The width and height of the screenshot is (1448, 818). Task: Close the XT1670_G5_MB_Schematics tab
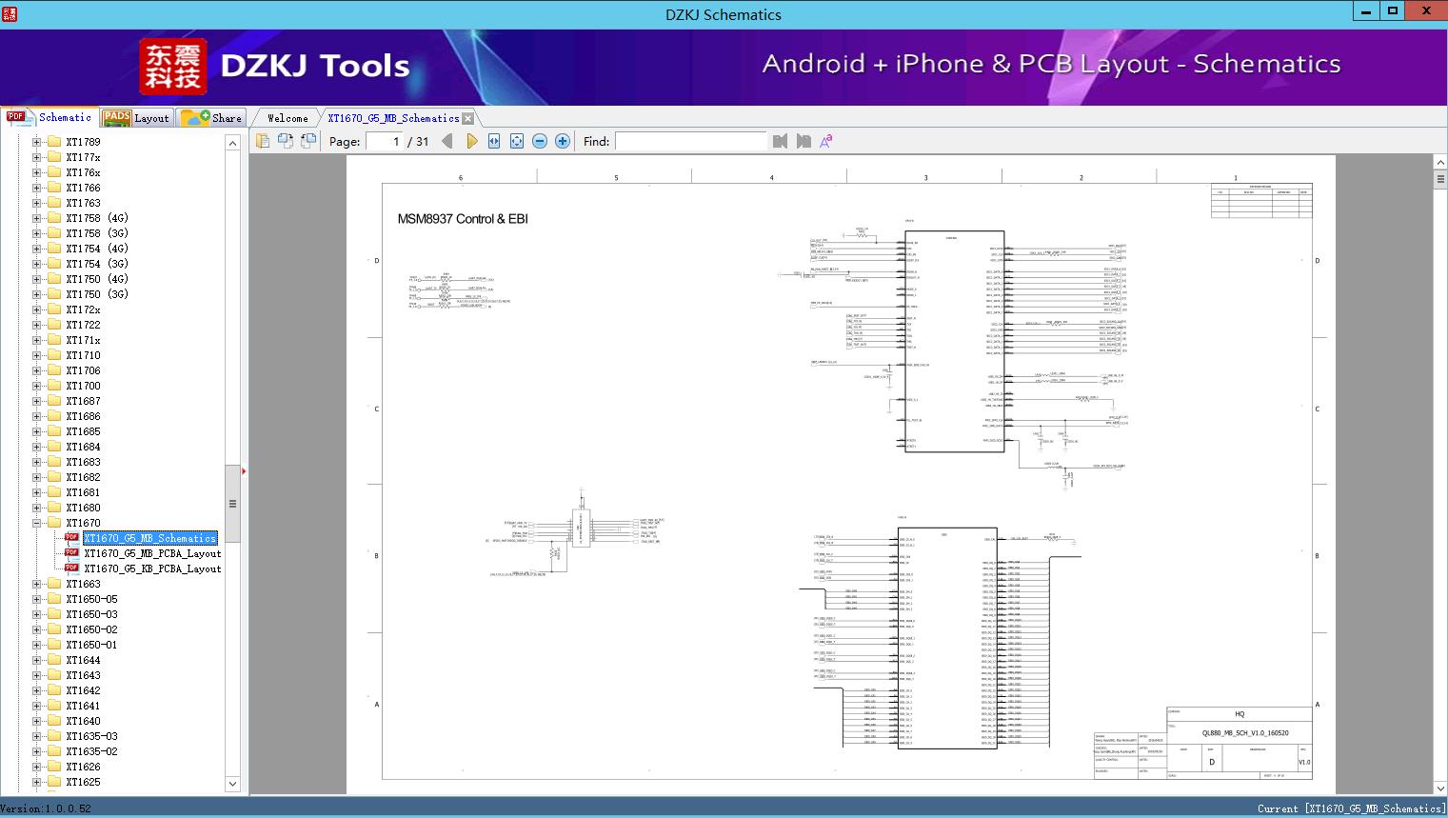point(468,119)
